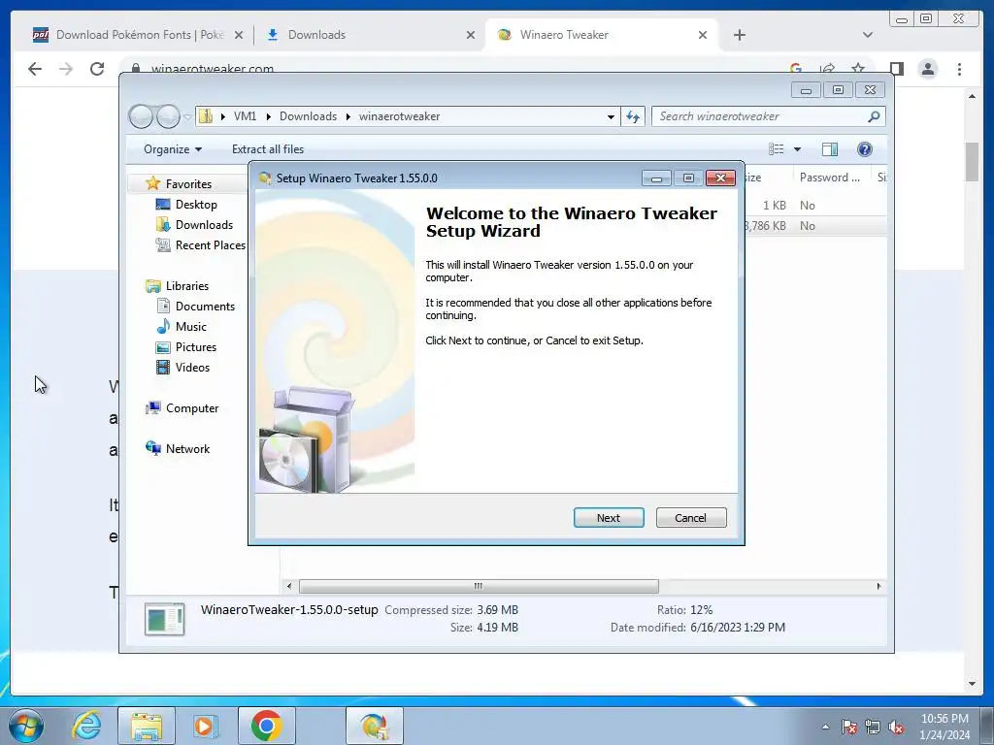The height and width of the screenshot is (745, 994).
Task: Select Favorites in navigation pane
Action: click(188, 183)
